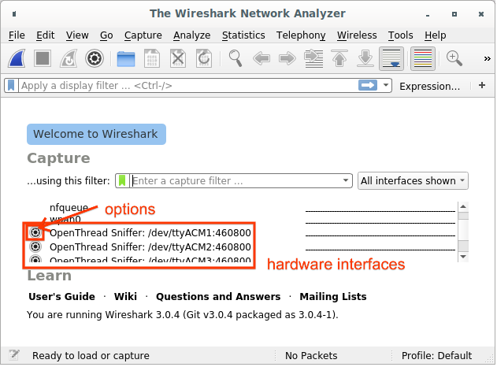
Task: Click the start capture shark fin icon
Action: [18, 58]
